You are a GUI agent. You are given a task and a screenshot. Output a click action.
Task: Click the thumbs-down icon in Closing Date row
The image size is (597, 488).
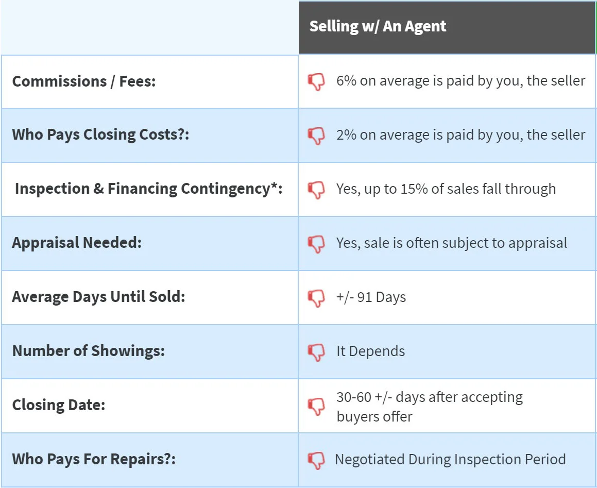pyautogui.click(x=316, y=407)
